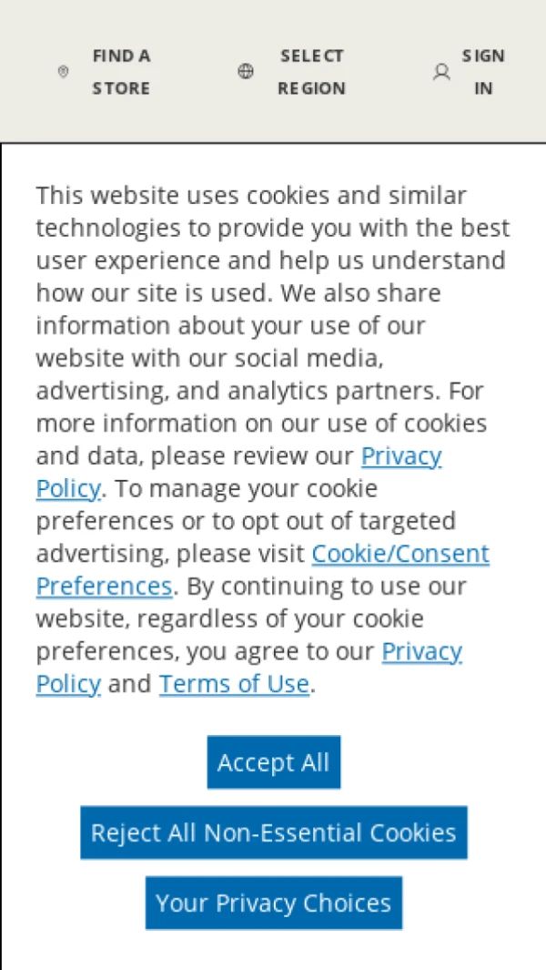Click the map pin icon beside Find a Store

[63, 72]
